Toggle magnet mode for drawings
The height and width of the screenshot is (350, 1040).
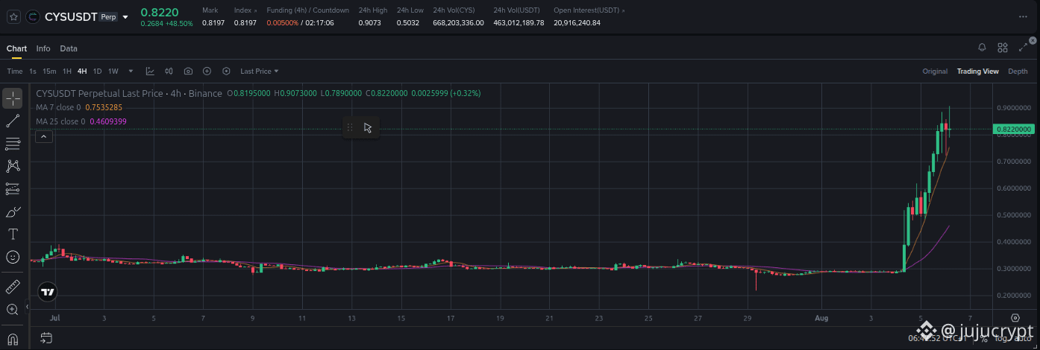pyautogui.click(x=13, y=340)
